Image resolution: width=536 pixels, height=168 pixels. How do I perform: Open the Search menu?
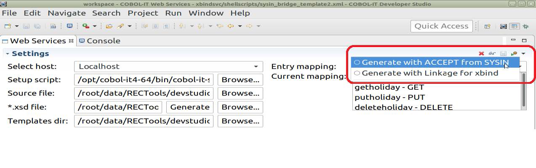click(106, 13)
